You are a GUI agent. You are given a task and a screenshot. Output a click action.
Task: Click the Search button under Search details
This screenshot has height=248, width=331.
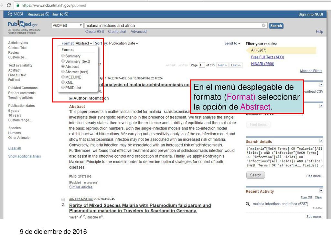tap(256, 175)
